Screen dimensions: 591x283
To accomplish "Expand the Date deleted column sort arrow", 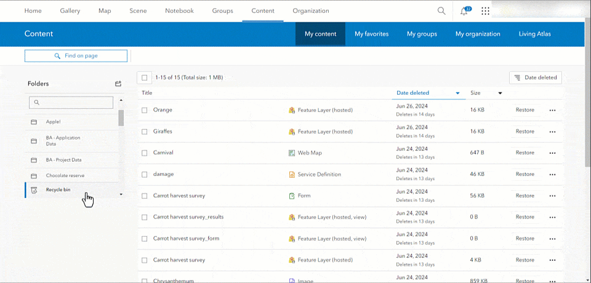I will (457, 94).
